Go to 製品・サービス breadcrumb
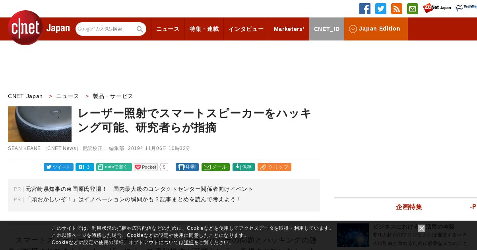The height and width of the screenshot is (250, 477). (x=113, y=96)
